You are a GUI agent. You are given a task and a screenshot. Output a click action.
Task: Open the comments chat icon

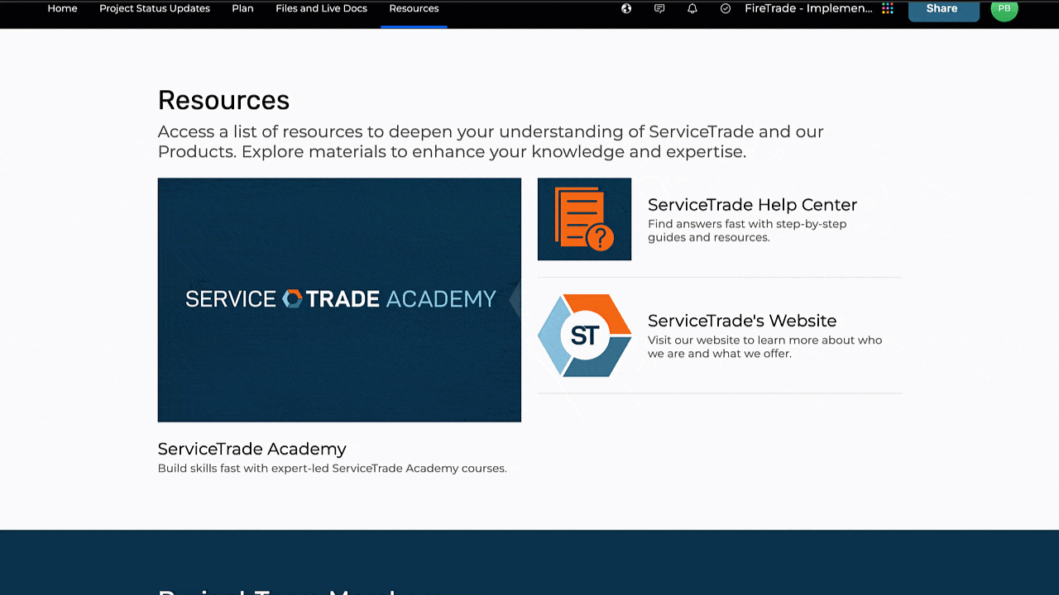pyautogui.click(x=659, y=8)
